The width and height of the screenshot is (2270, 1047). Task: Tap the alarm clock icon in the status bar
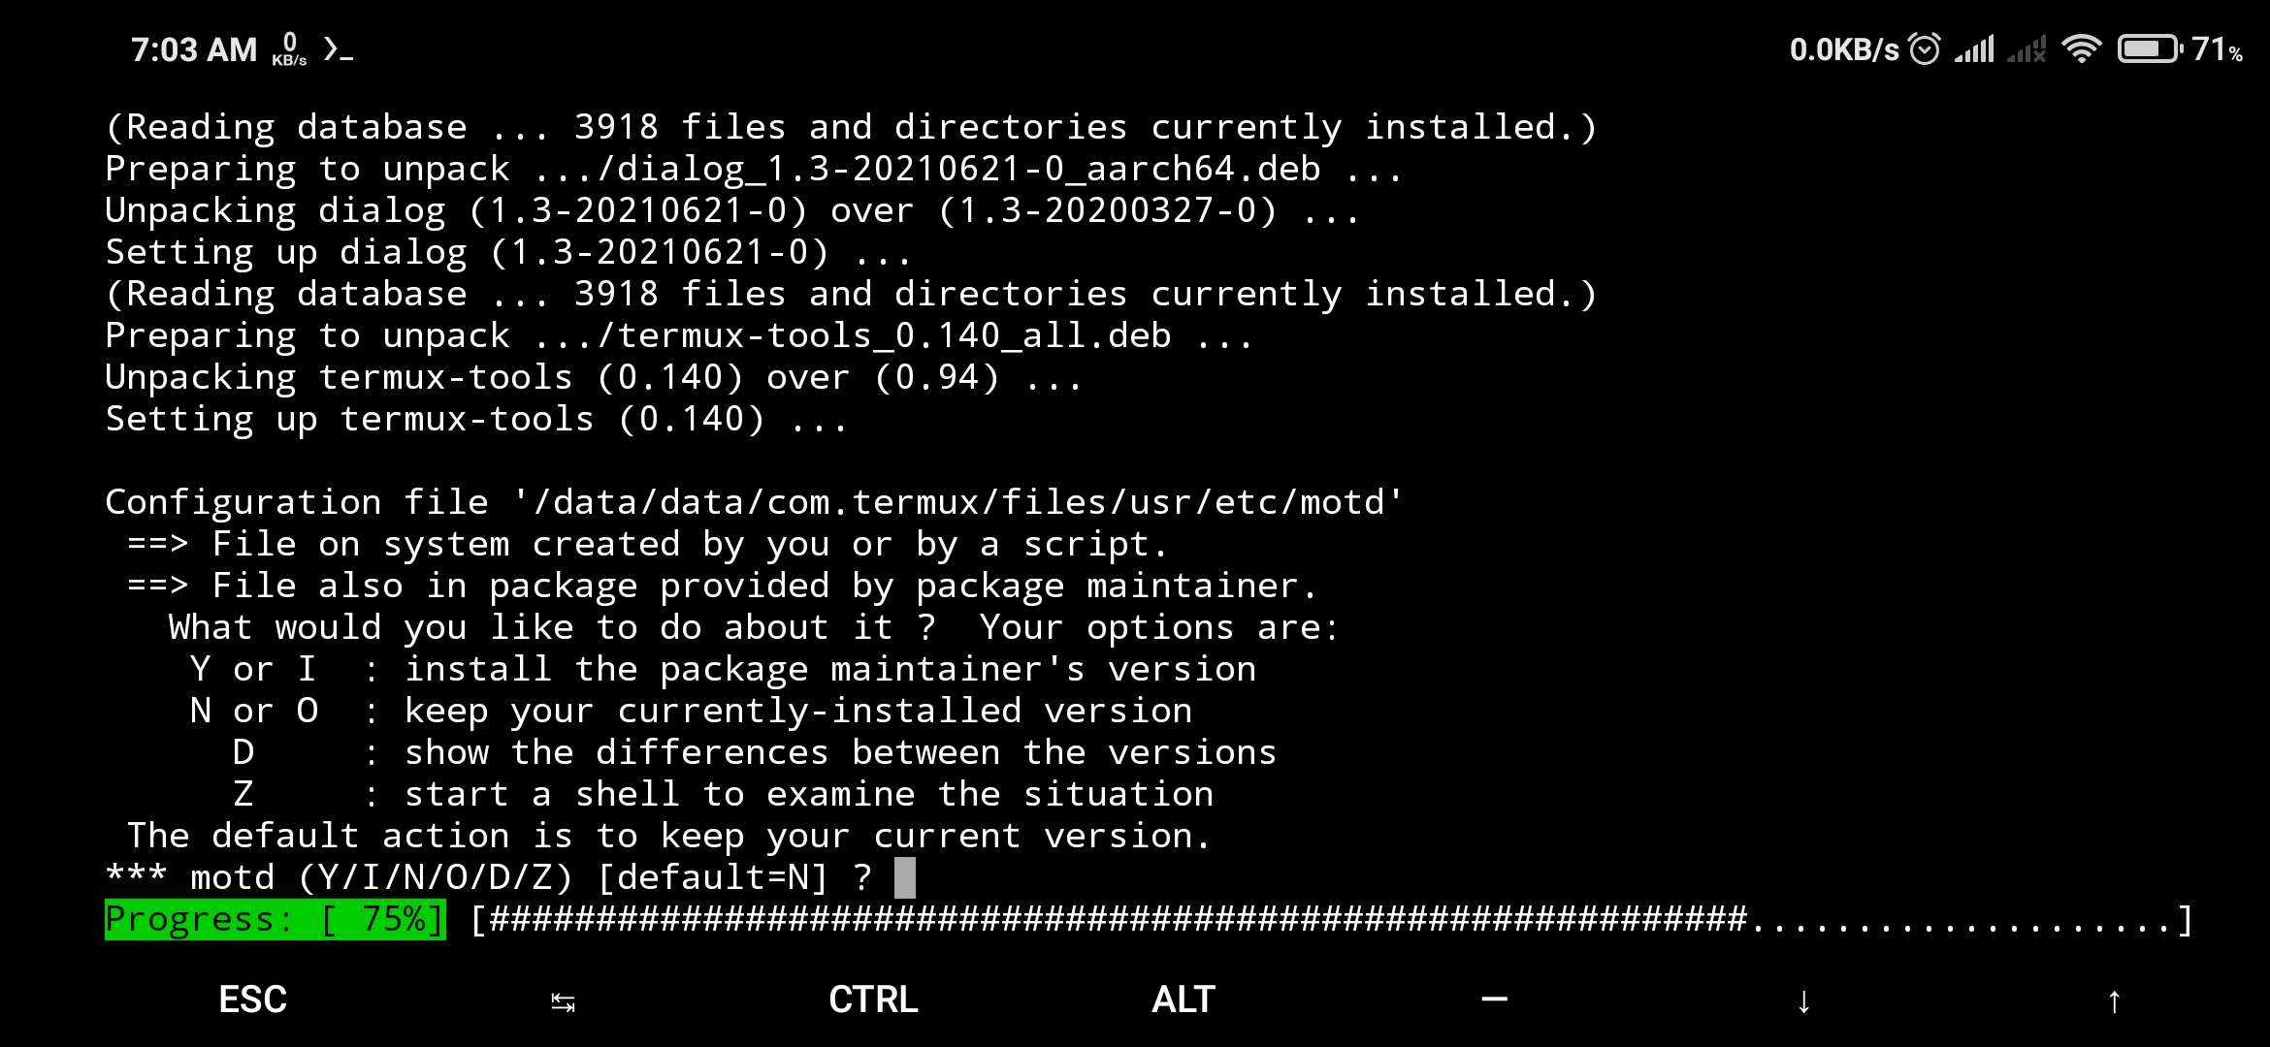(1926, 50)
